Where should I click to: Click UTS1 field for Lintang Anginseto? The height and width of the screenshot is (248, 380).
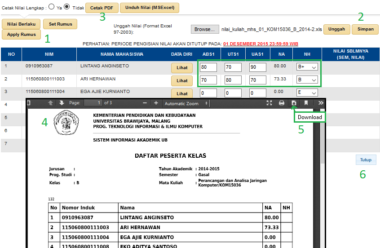[x=233, y=67]
